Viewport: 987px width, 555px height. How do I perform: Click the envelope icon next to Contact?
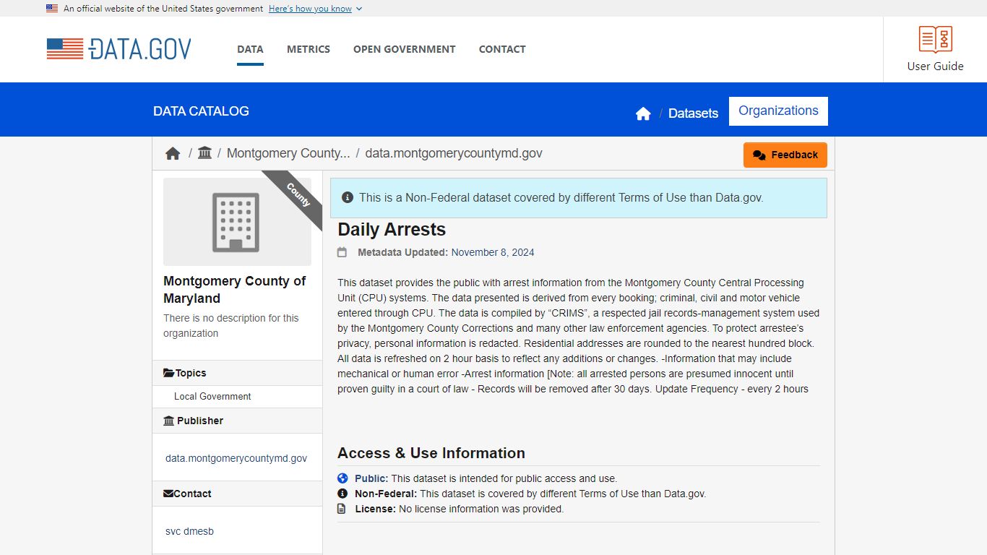pos(168,494)
